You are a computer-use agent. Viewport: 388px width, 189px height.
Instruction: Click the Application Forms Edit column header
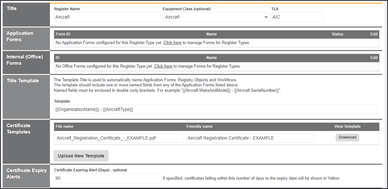[x=374, y=34]
